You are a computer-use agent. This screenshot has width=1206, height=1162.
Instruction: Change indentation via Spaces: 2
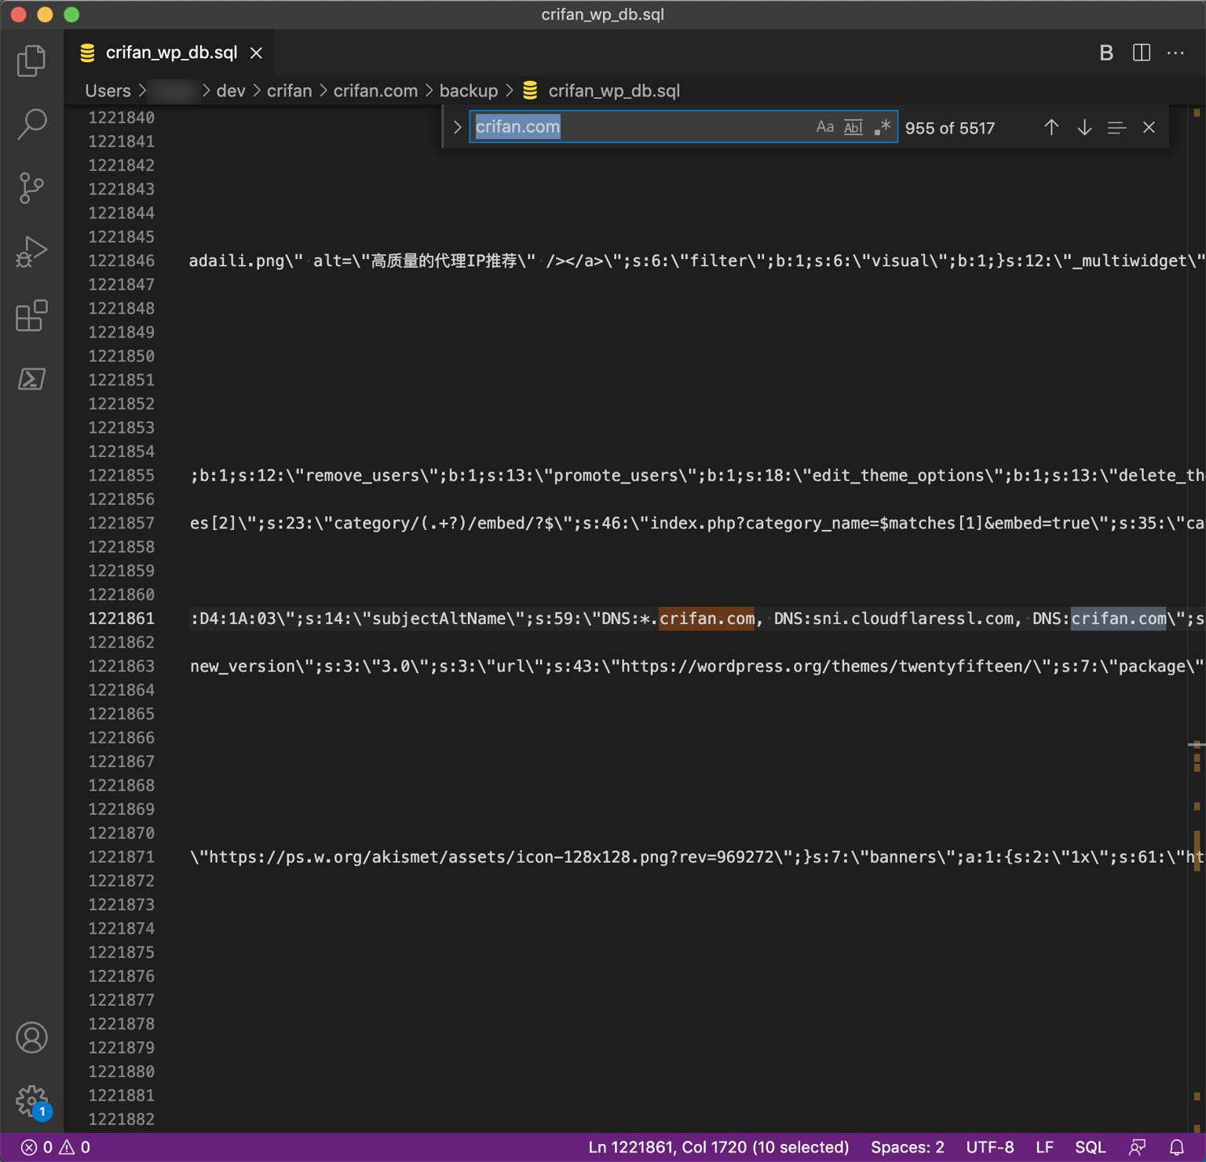pos(908,1147)
